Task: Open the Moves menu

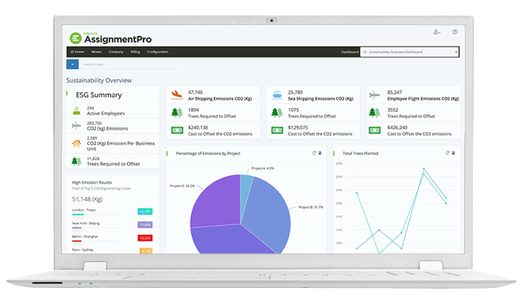Action: click(96, 52)
